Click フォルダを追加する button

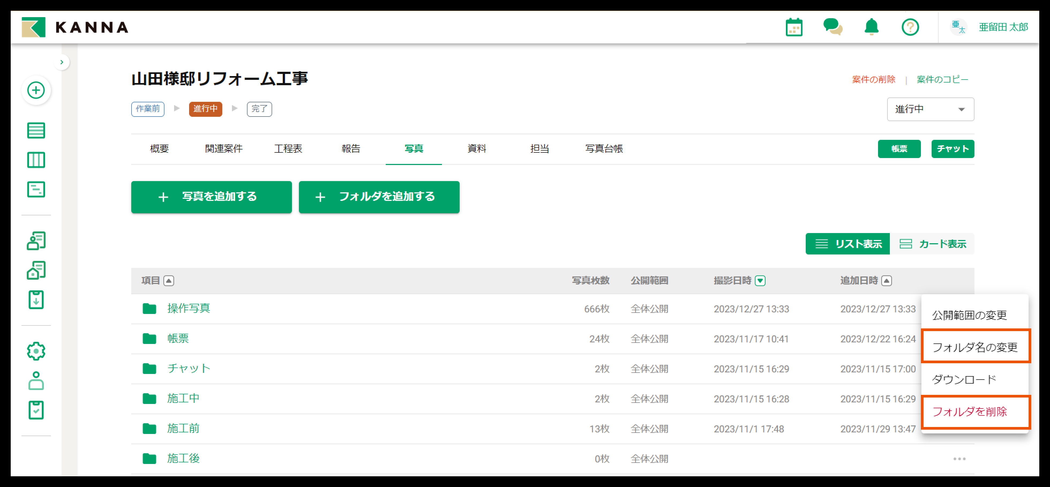click(x=379, y=197)
